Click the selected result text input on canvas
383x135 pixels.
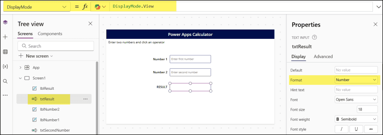tap(190, 87)
